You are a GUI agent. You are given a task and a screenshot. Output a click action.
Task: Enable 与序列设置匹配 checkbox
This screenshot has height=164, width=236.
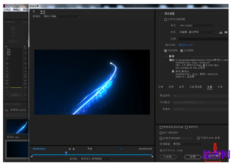(165, 20)
